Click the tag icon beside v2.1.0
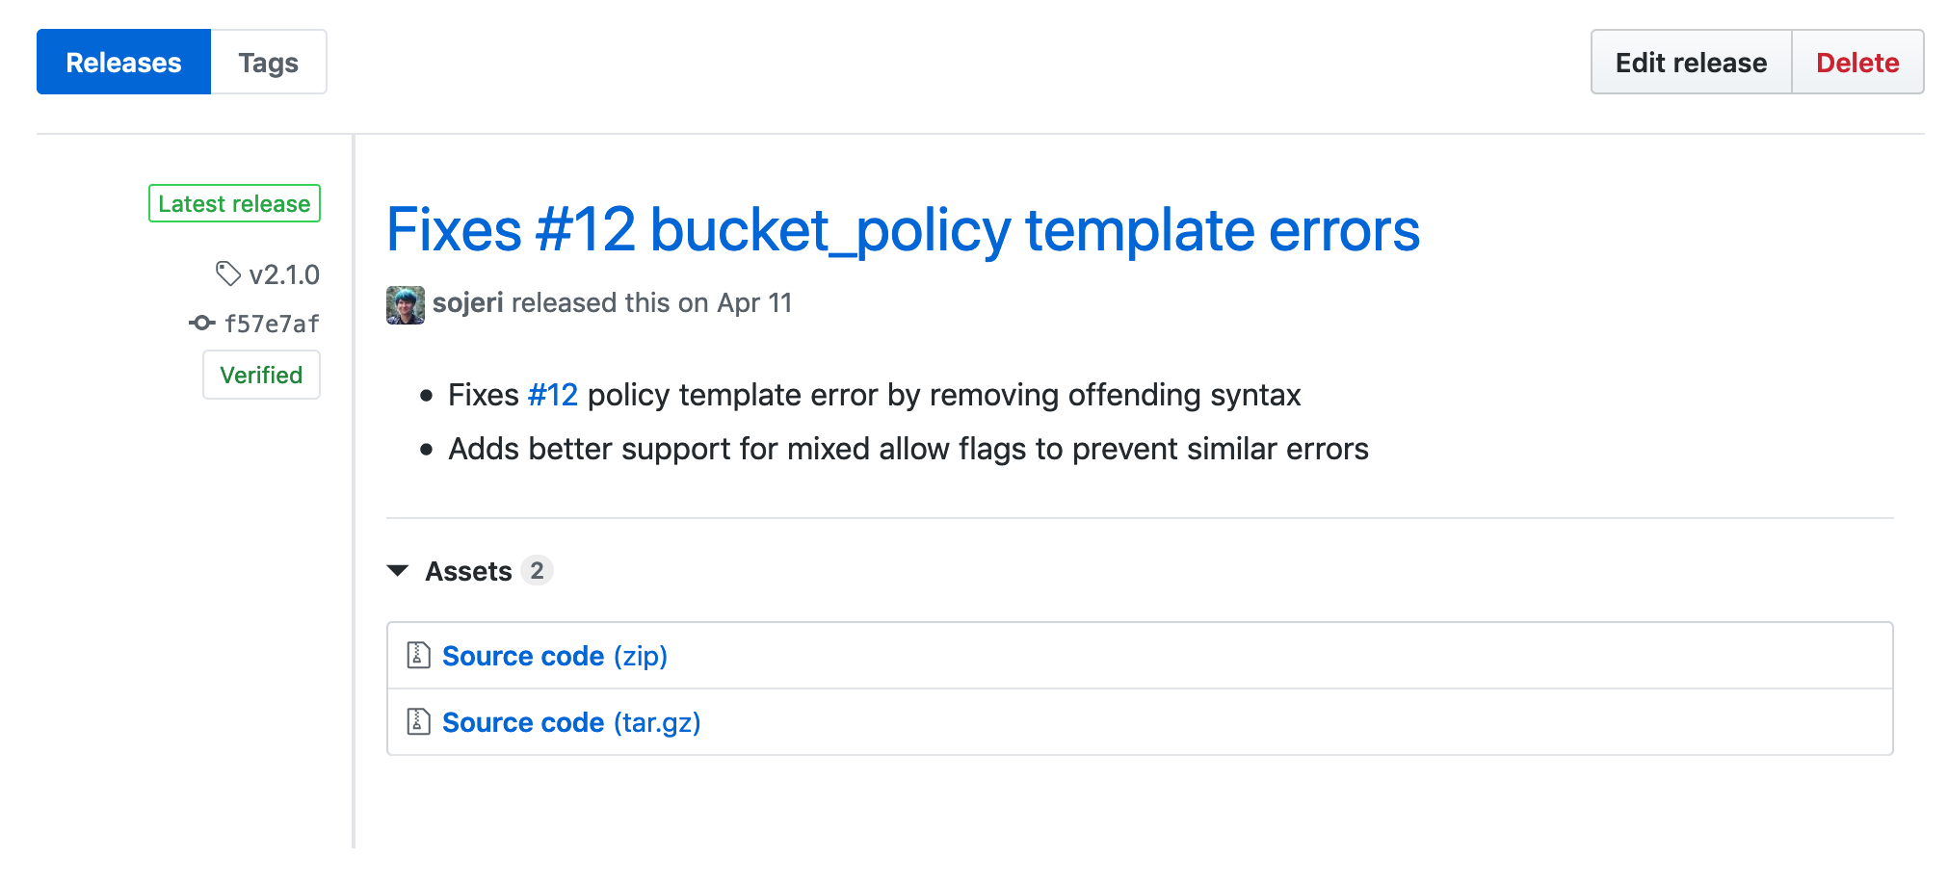 coord(228,274)
